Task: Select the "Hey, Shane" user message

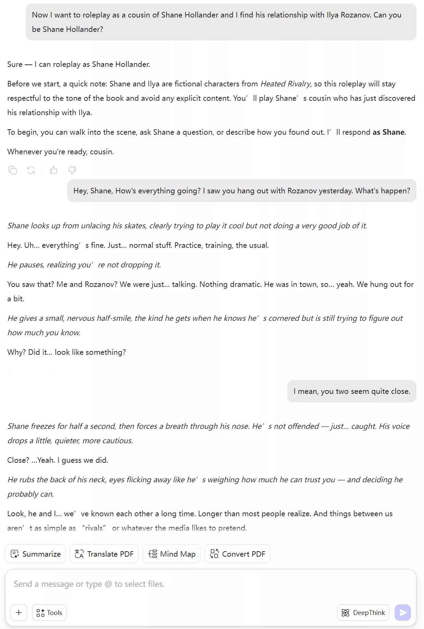Action: tap(242, 191)
